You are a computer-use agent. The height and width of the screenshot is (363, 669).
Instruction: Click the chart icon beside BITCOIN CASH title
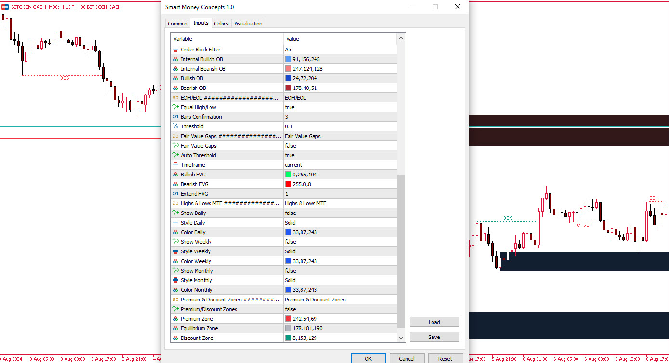[5, 7]
